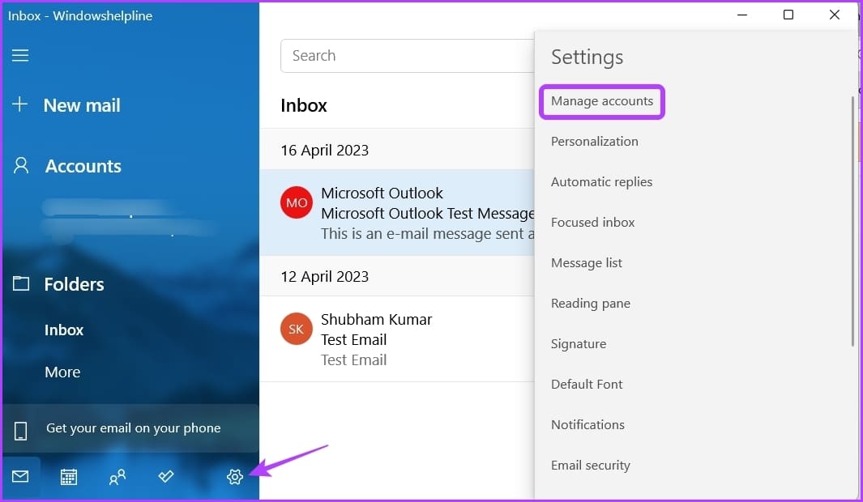Open Email security settings
Viewport: 863px width, 502px height.
click(591, 466)
